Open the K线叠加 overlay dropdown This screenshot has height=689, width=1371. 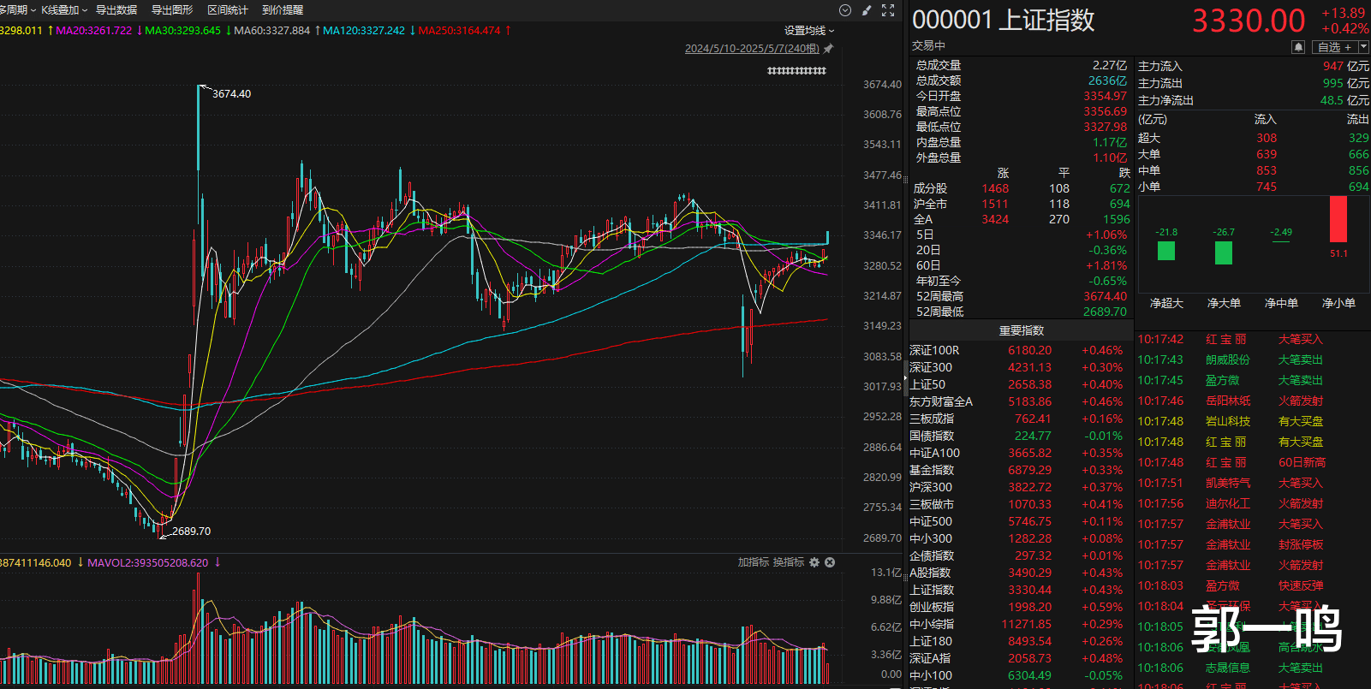point(65,10)
